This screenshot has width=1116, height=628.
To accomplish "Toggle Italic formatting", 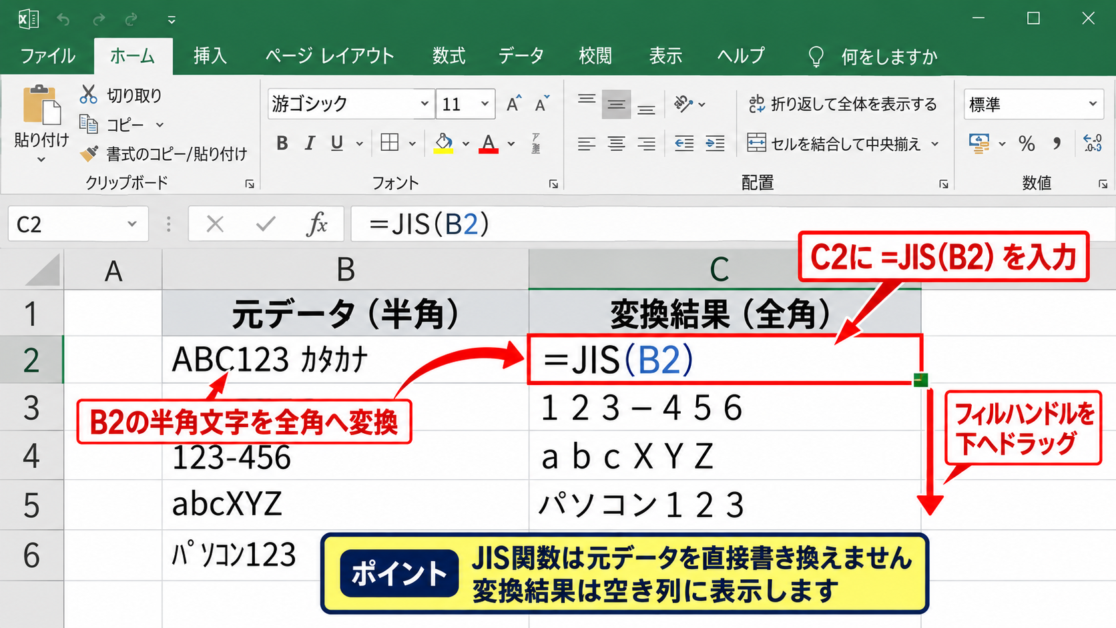I will click(310, 143).
